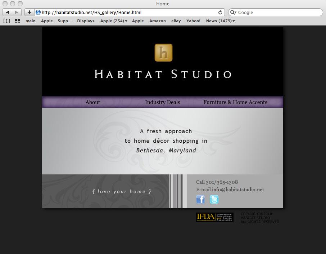Open the Amazon bookmark

tap(157, 21)
